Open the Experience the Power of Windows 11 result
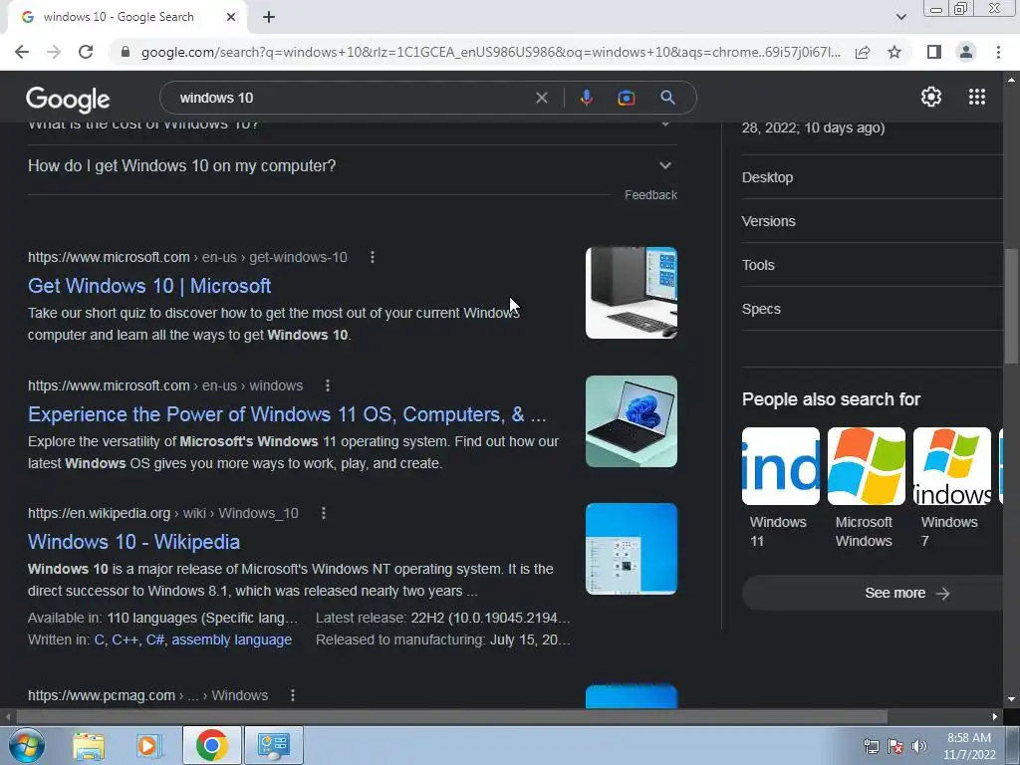This screenshot has width=1020, height=765. pyautogui.click(x=287, y=414)
